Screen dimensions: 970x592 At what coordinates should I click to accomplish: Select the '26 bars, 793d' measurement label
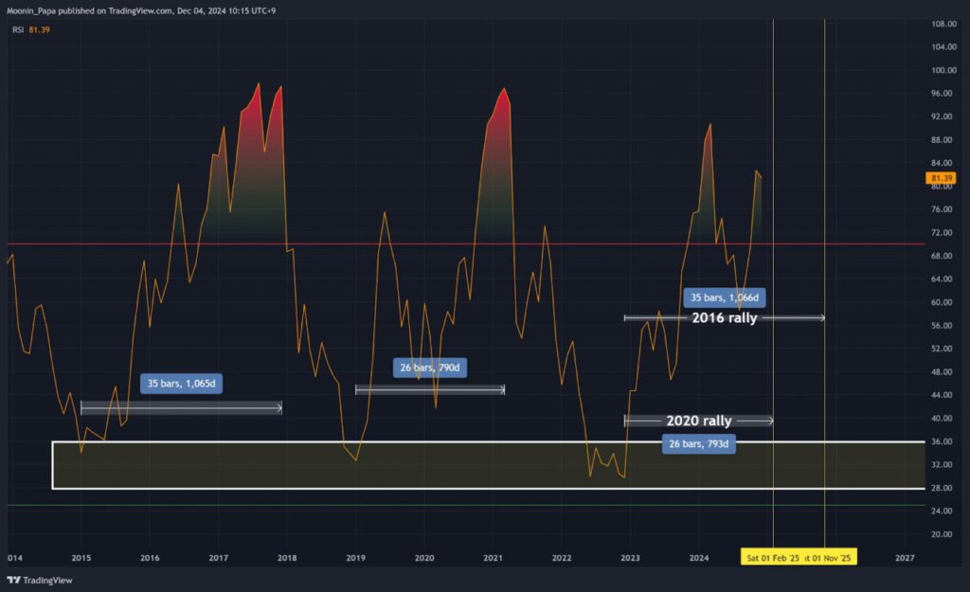coord(698,444)
